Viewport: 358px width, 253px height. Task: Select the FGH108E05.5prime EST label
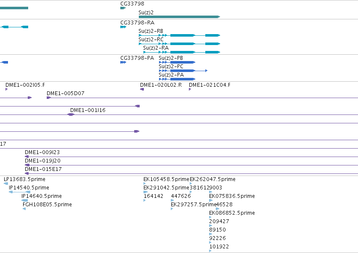tap(47, 205)
